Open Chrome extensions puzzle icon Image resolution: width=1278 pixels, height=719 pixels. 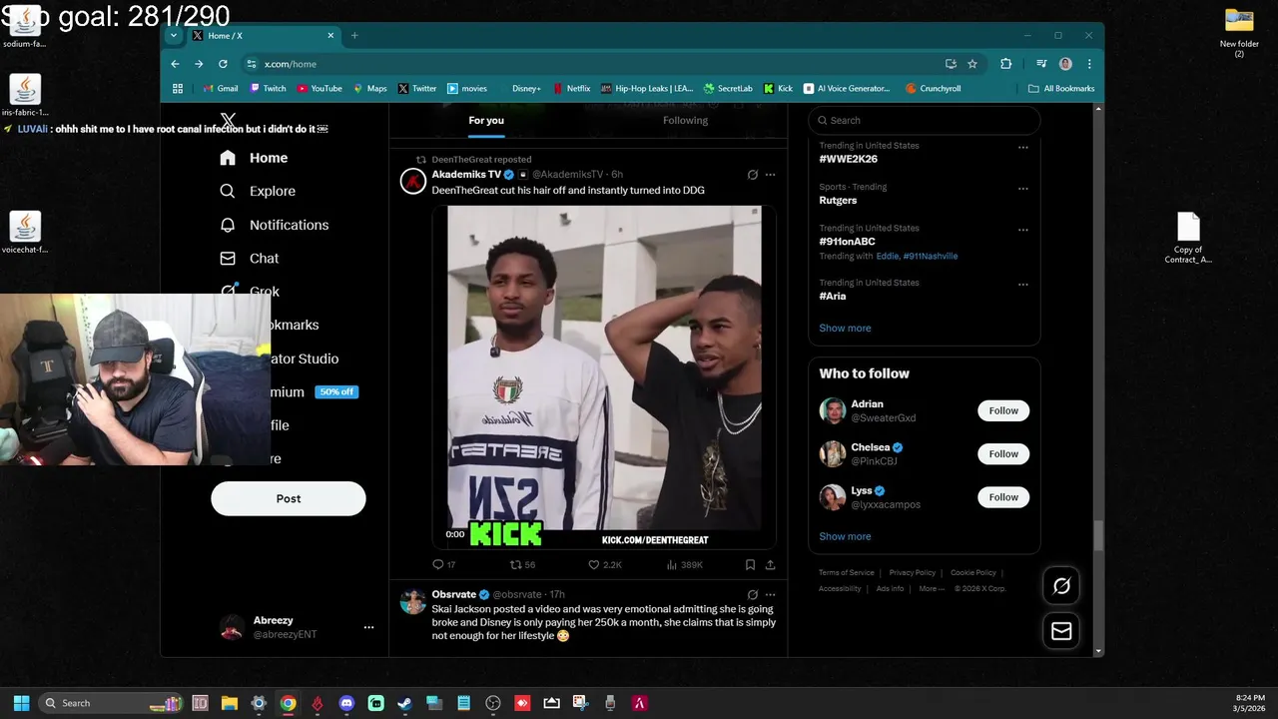pos(1005,64)
